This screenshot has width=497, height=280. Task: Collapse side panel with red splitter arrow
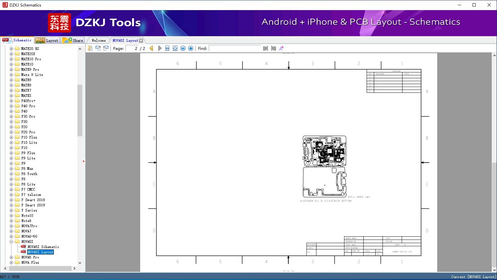pyautogui.click(x=84, y=161)
